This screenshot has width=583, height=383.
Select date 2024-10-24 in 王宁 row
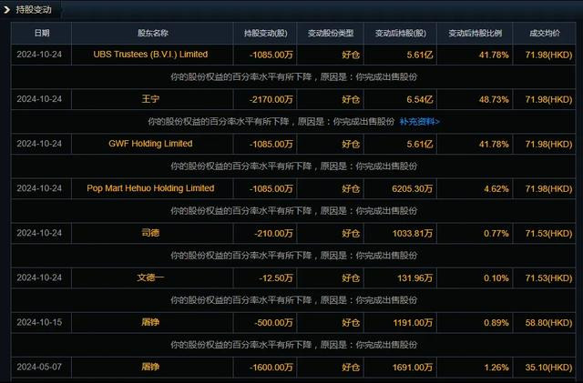pyautogui.click(x=39, y=99)
